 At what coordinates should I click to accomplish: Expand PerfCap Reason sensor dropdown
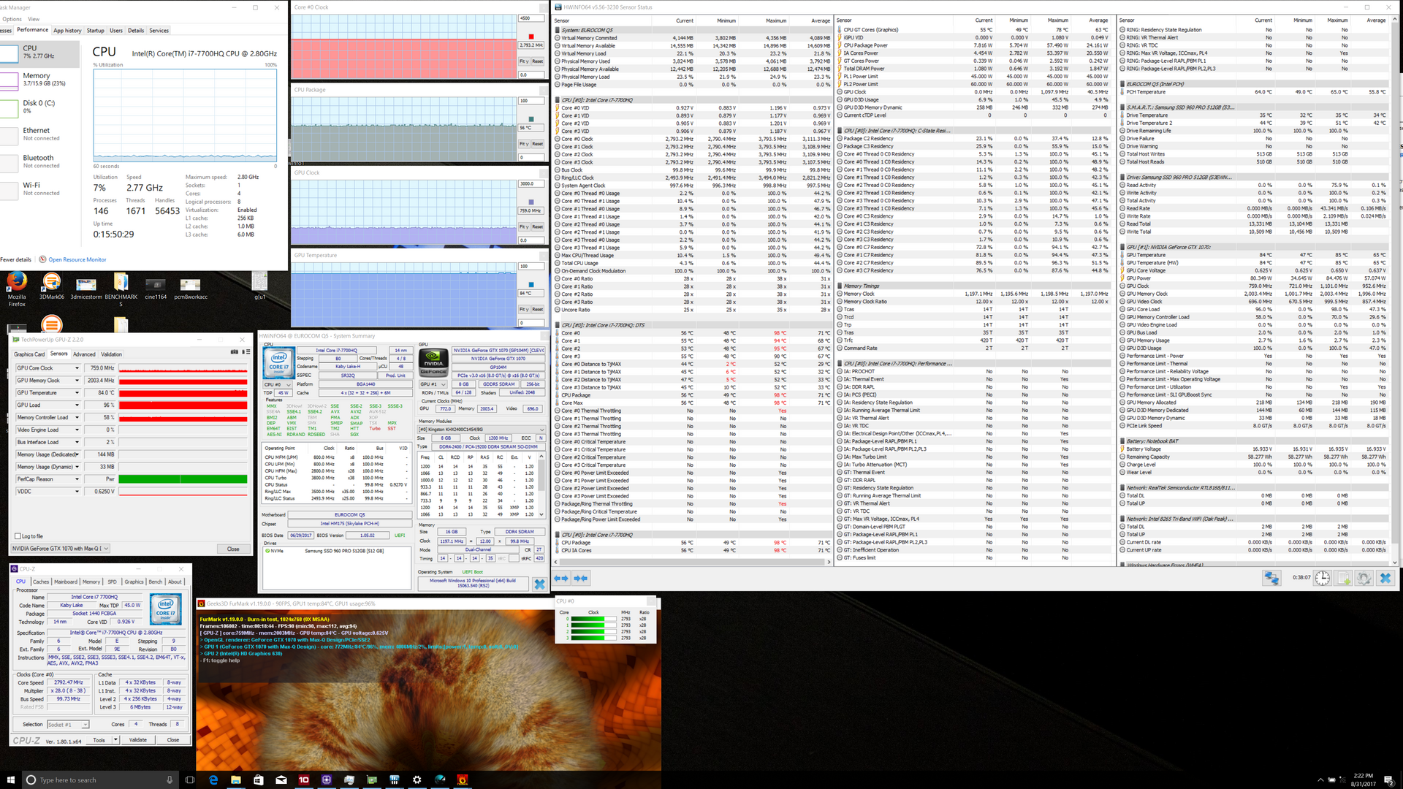pos(77,479)
